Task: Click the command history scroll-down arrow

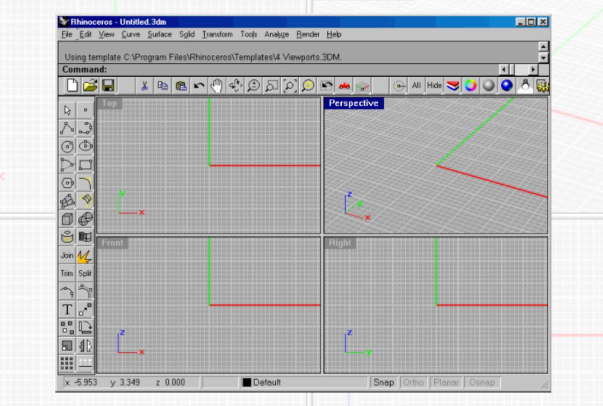Action: 543,57
